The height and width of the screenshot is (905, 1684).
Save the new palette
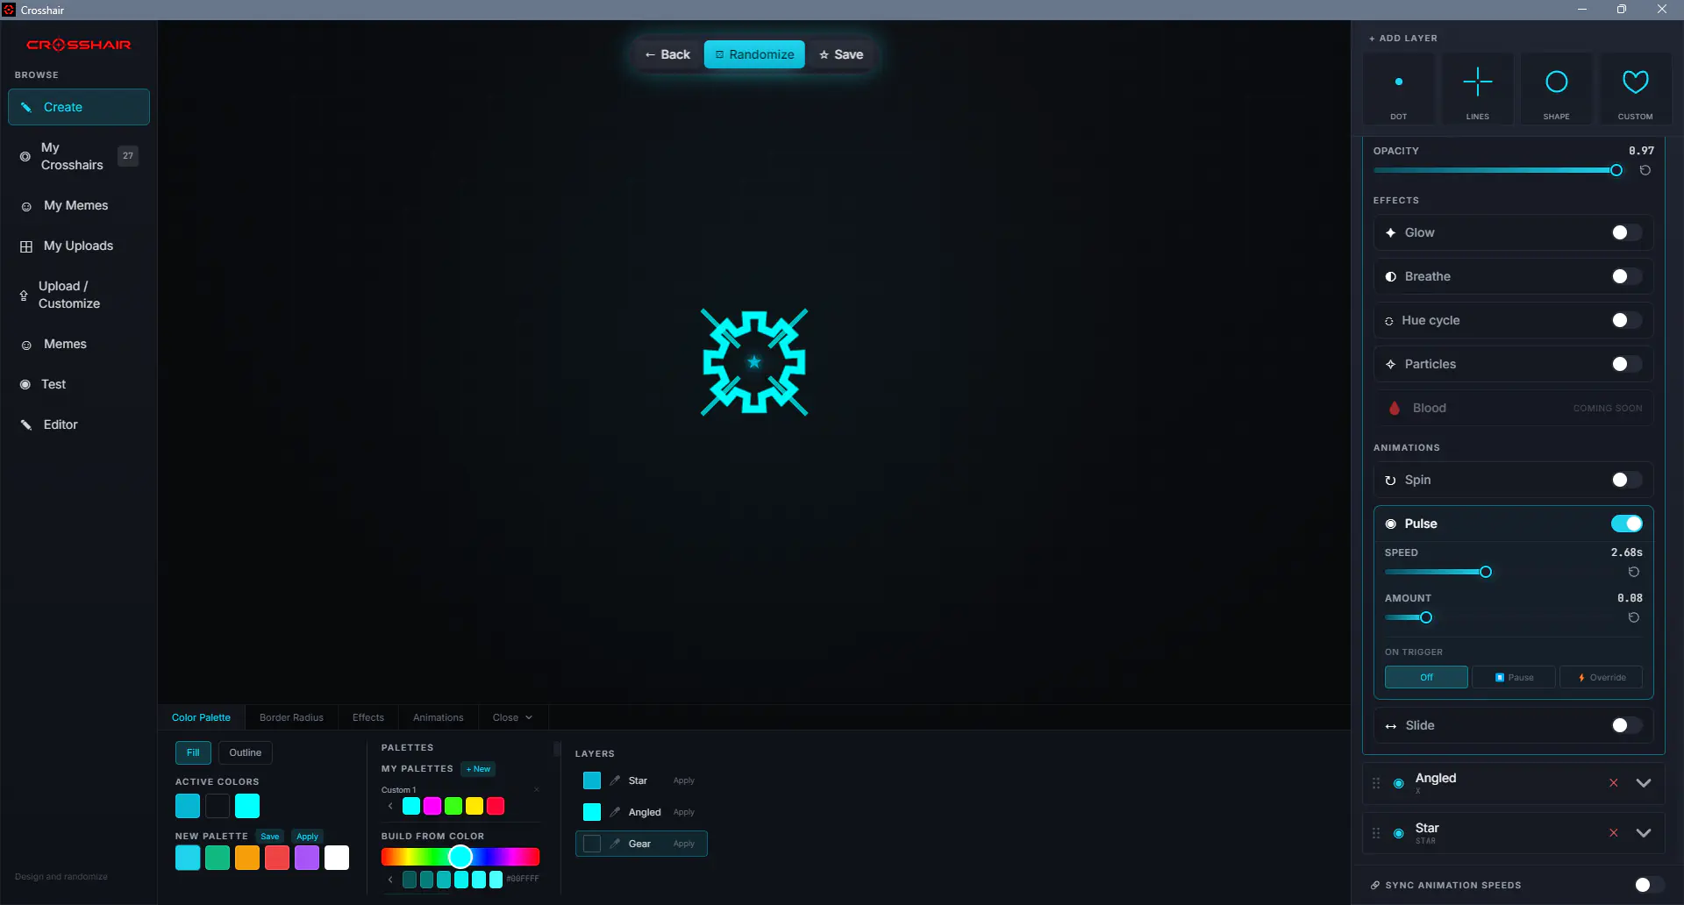pos(270,837)
